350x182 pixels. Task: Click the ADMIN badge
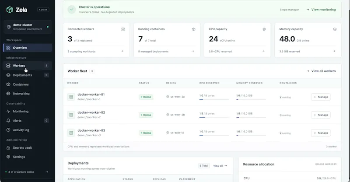tap(43, 10)
